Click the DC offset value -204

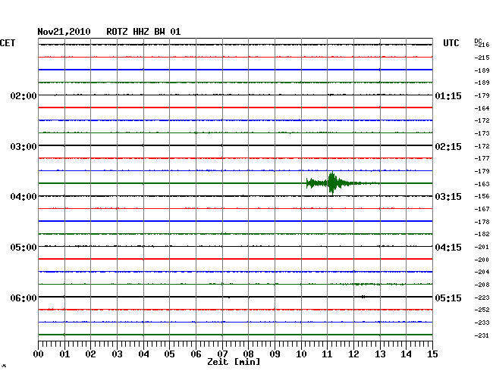(482, 272)
